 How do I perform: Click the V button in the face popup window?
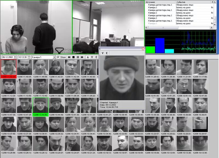click(103, 53)
